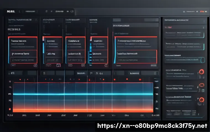210x132 pixels.
Task: Click the bottom red circular knob in right sidebar
Action: (201, 100)
